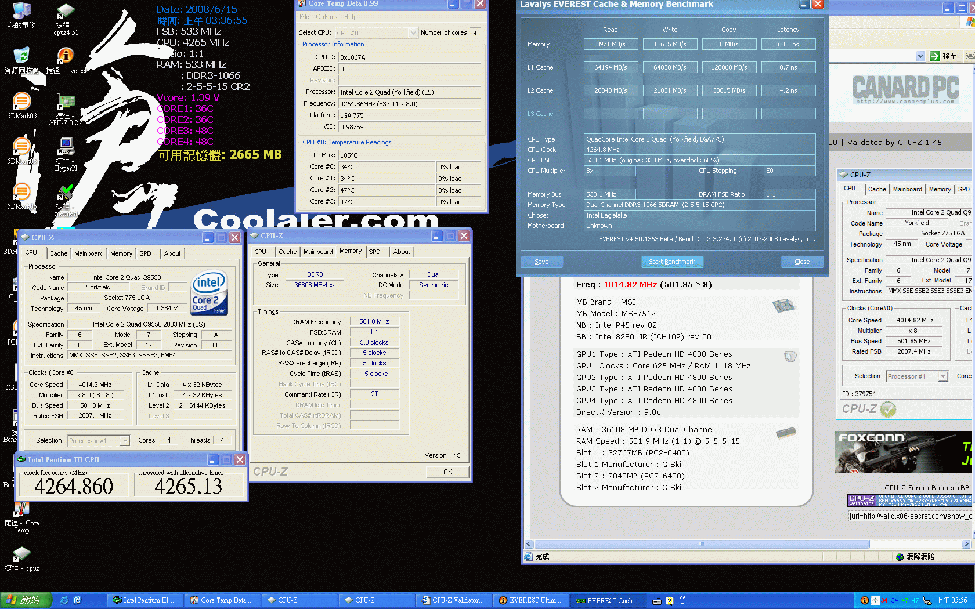975x609 pixels.
Task: Click the green Go arrow in browser address bar
Action: (935, 56)
